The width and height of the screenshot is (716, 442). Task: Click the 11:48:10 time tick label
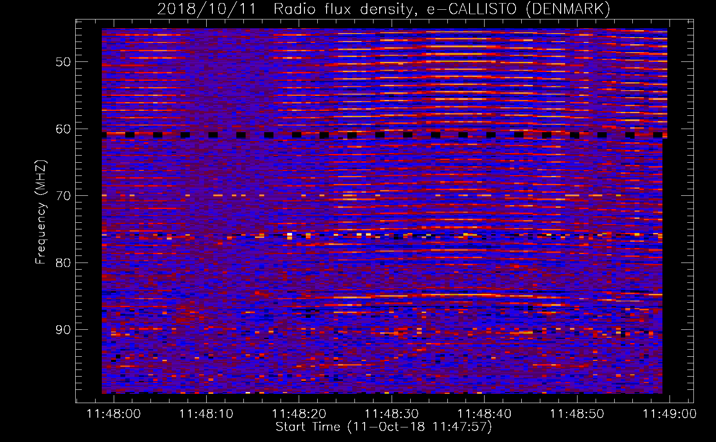tap(206, 414)
